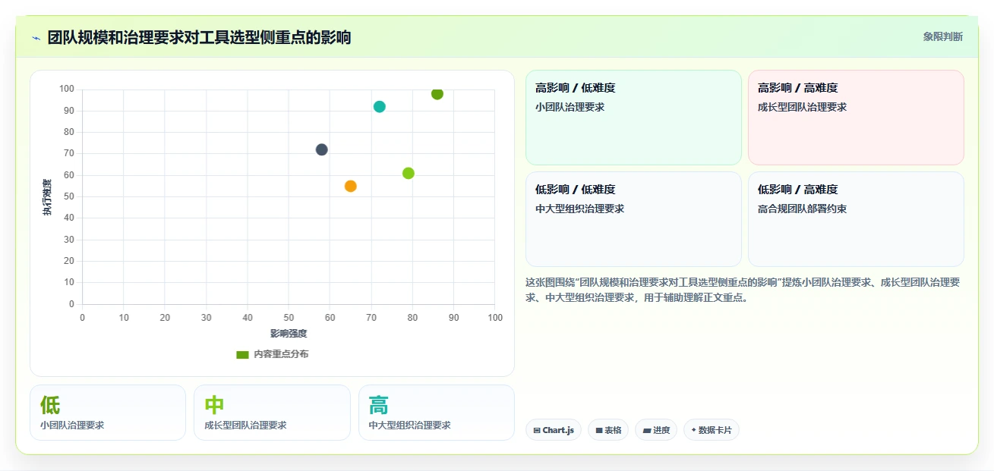The height and width of the screenshot is (471, 994).
Task: Open the 高影响 / 低难度 quadrant card
Action: (633, 118)
